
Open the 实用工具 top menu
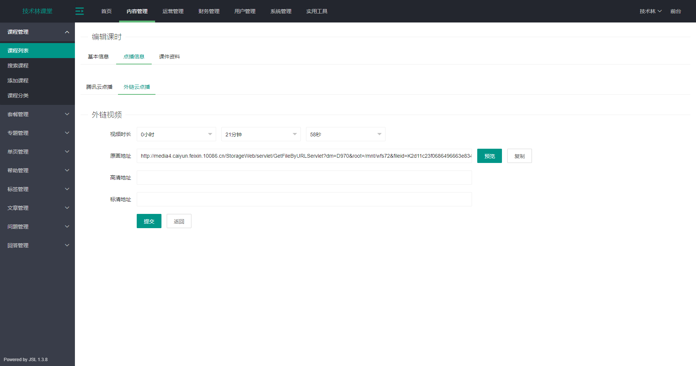317,11
